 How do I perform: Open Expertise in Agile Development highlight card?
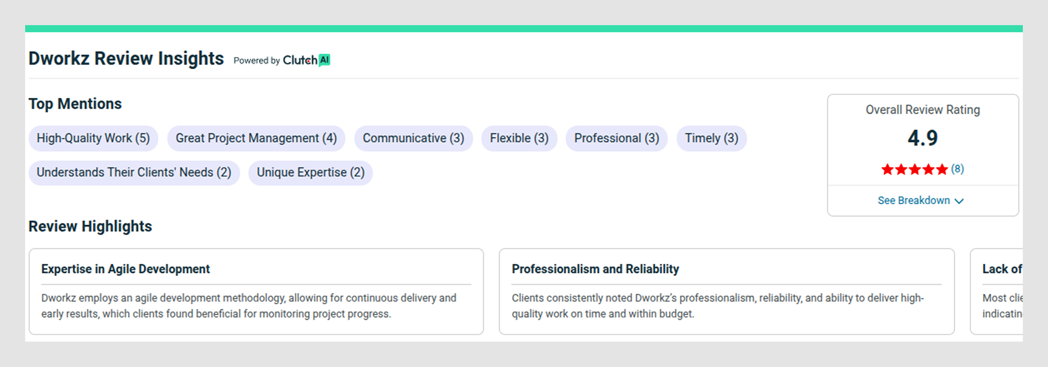coord(256,292)
